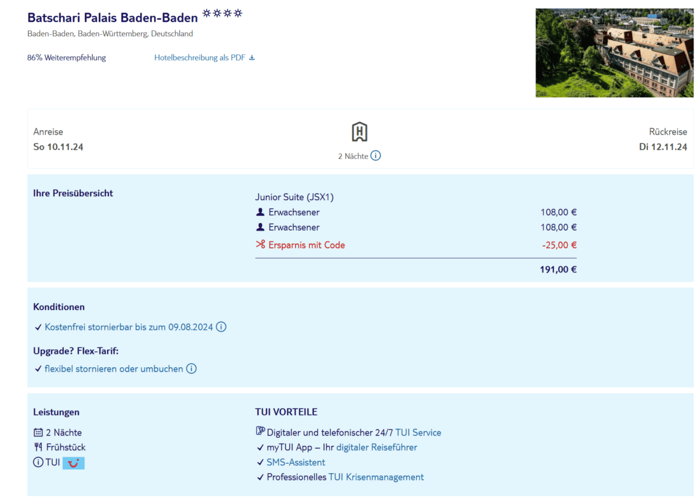Open info icon next to flexibel stornieren
Image resolution: width=698 pixels, height=498 pixels.
click(x=191, y=368)
